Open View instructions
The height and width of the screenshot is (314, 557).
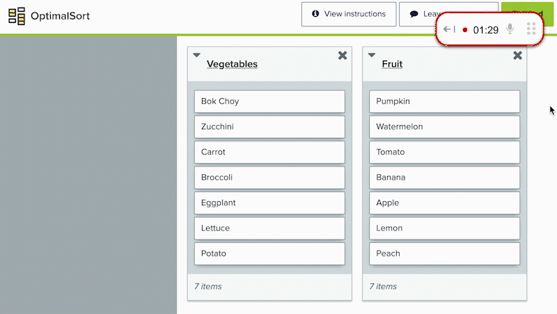(x=349, y=14)
